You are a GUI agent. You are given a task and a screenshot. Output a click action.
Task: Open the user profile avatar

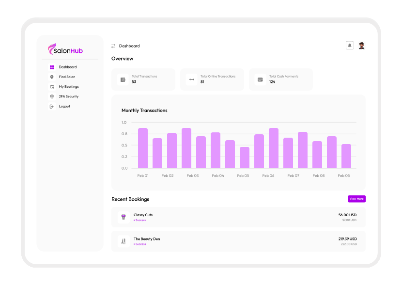tap(361, 46)
